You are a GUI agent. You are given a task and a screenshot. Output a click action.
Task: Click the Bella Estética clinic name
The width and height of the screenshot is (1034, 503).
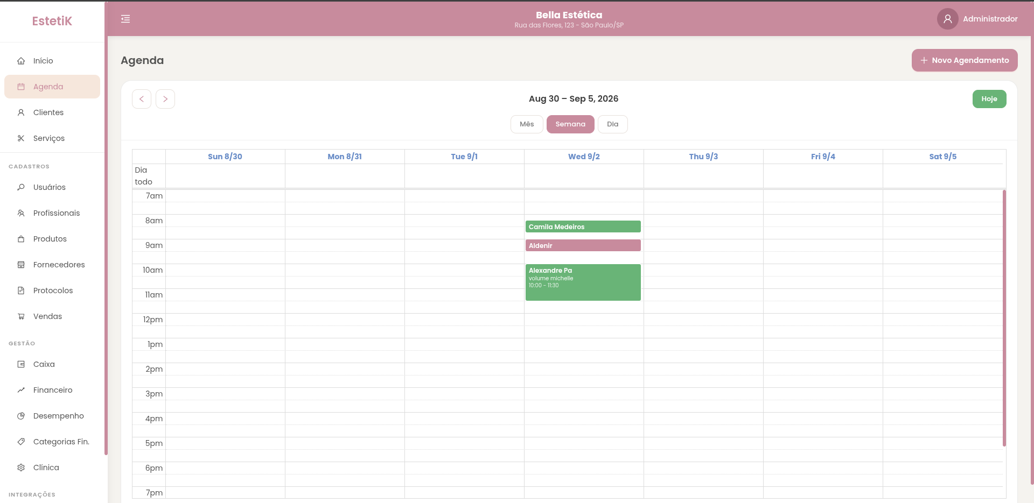(x=569, y=15)
